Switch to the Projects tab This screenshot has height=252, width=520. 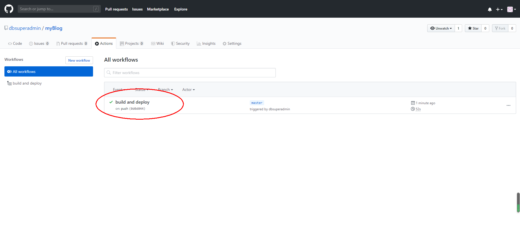(132, 43)
